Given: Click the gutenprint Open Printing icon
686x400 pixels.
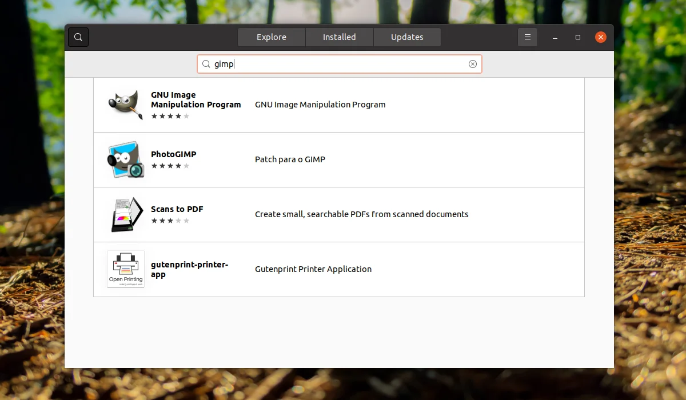Looking at the screenshot, I should tap(126, 269).
